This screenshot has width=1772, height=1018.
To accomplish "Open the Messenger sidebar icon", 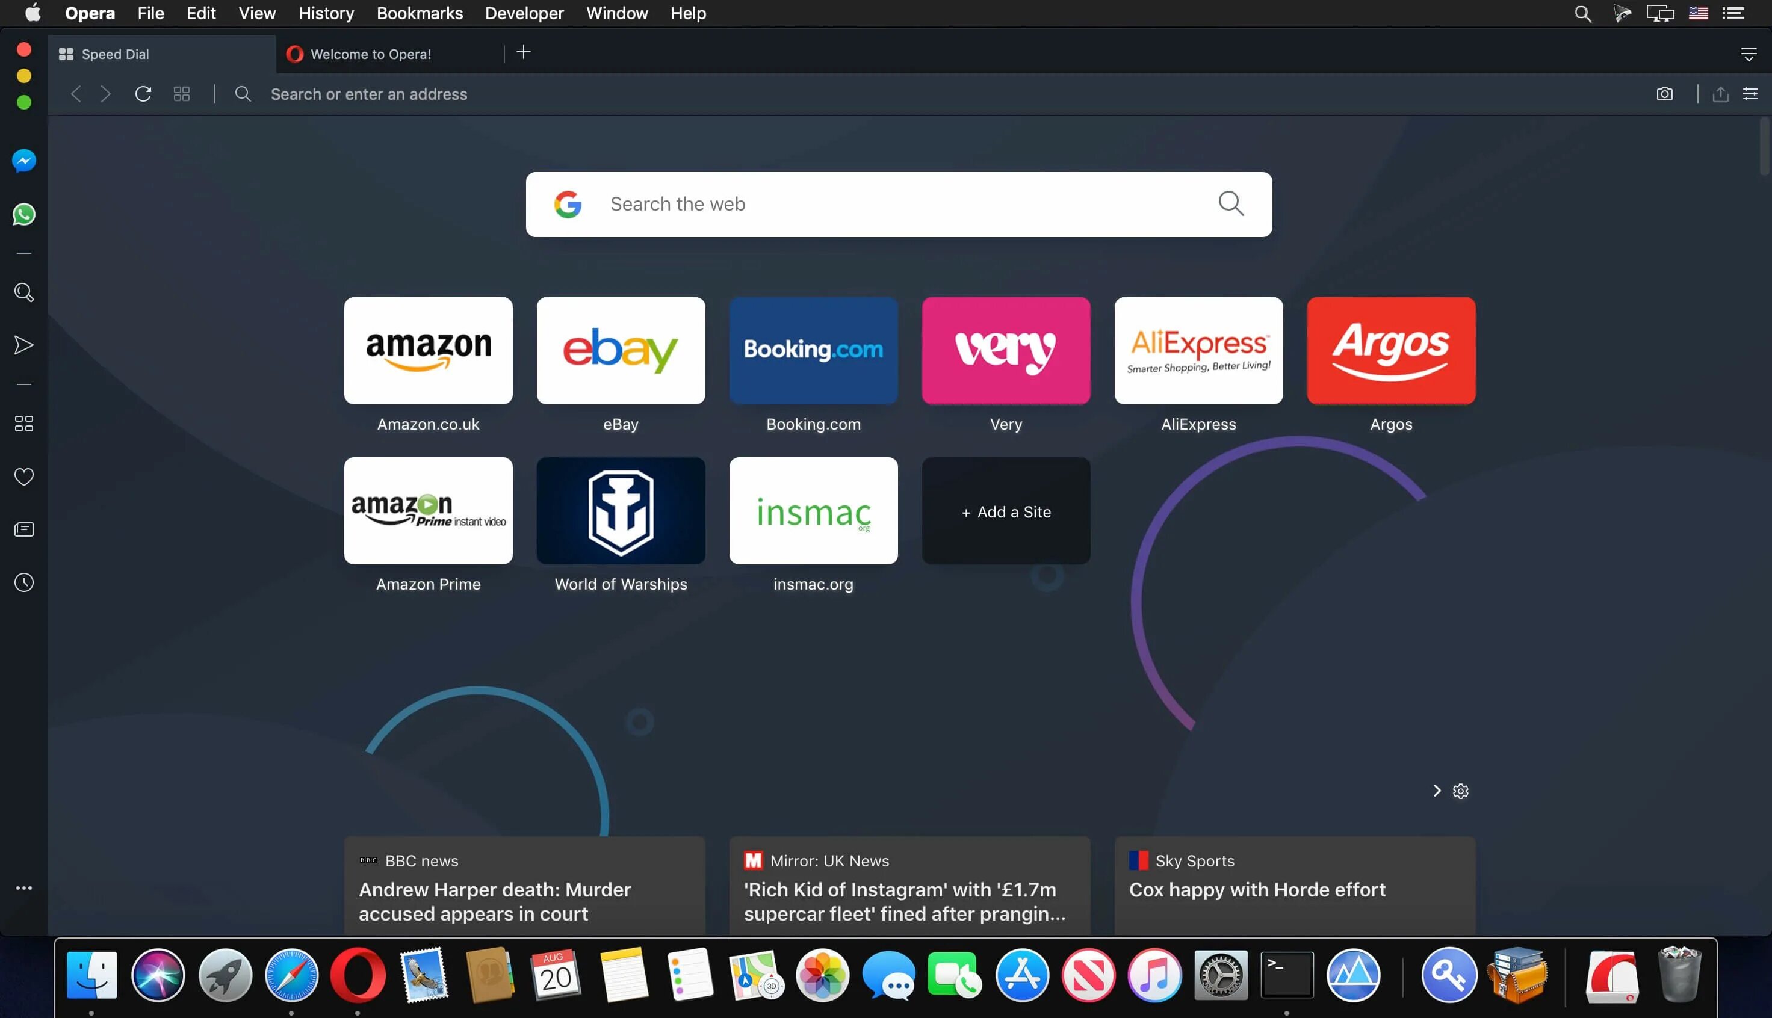I will click(23, 161).
